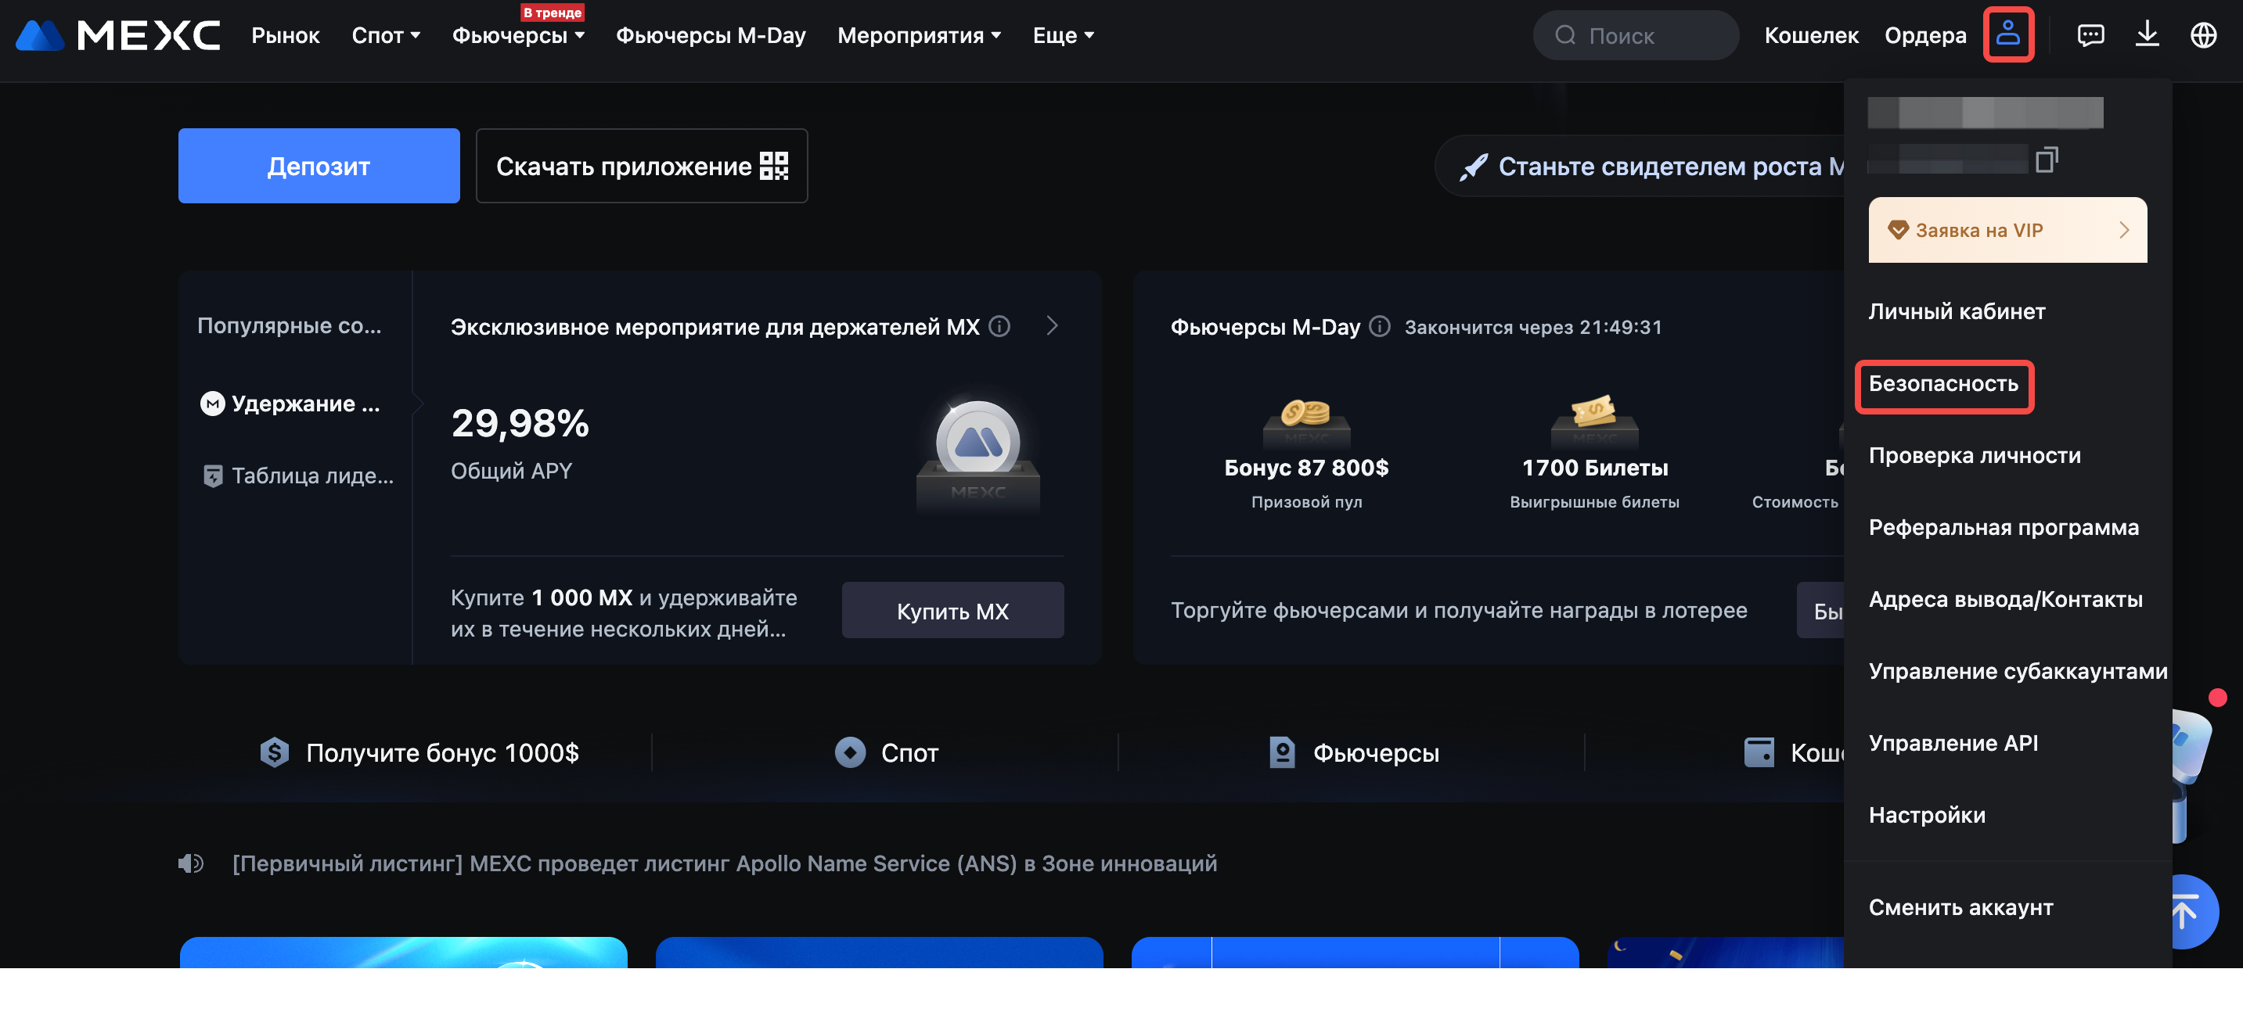Click chevron next to MX event title

(1052, 326)
